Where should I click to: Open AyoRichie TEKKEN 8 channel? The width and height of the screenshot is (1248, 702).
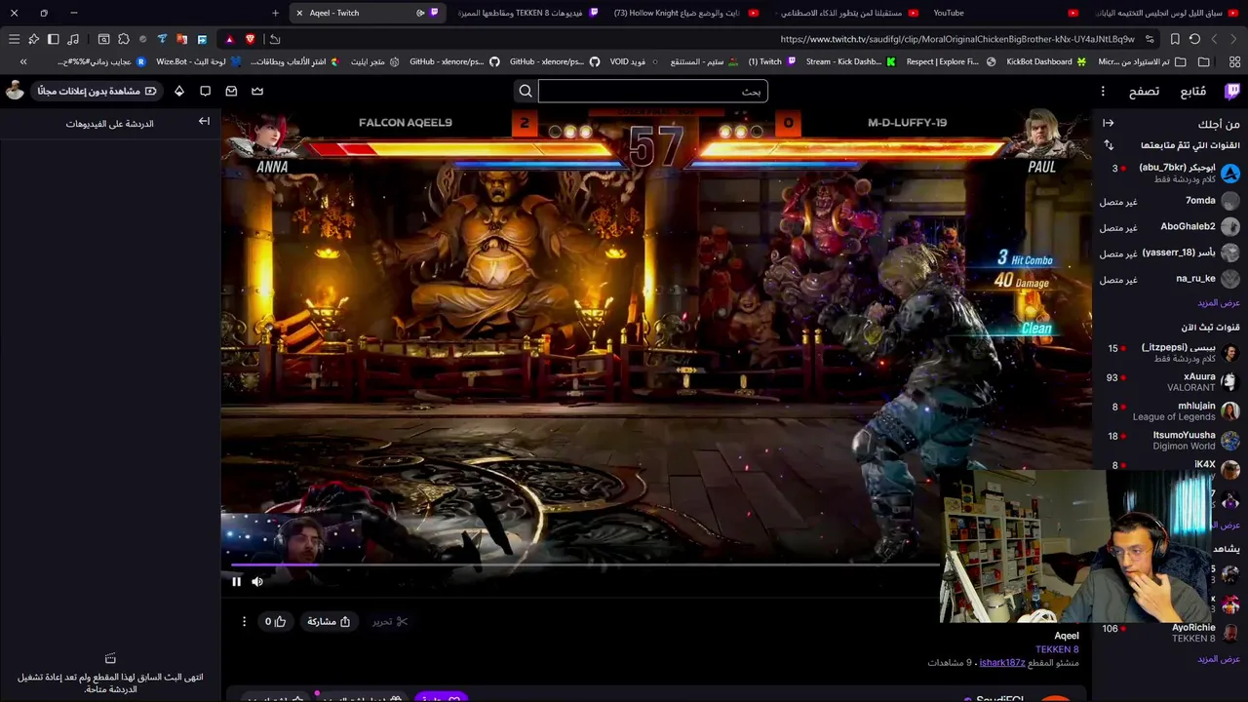point(1170,633)
